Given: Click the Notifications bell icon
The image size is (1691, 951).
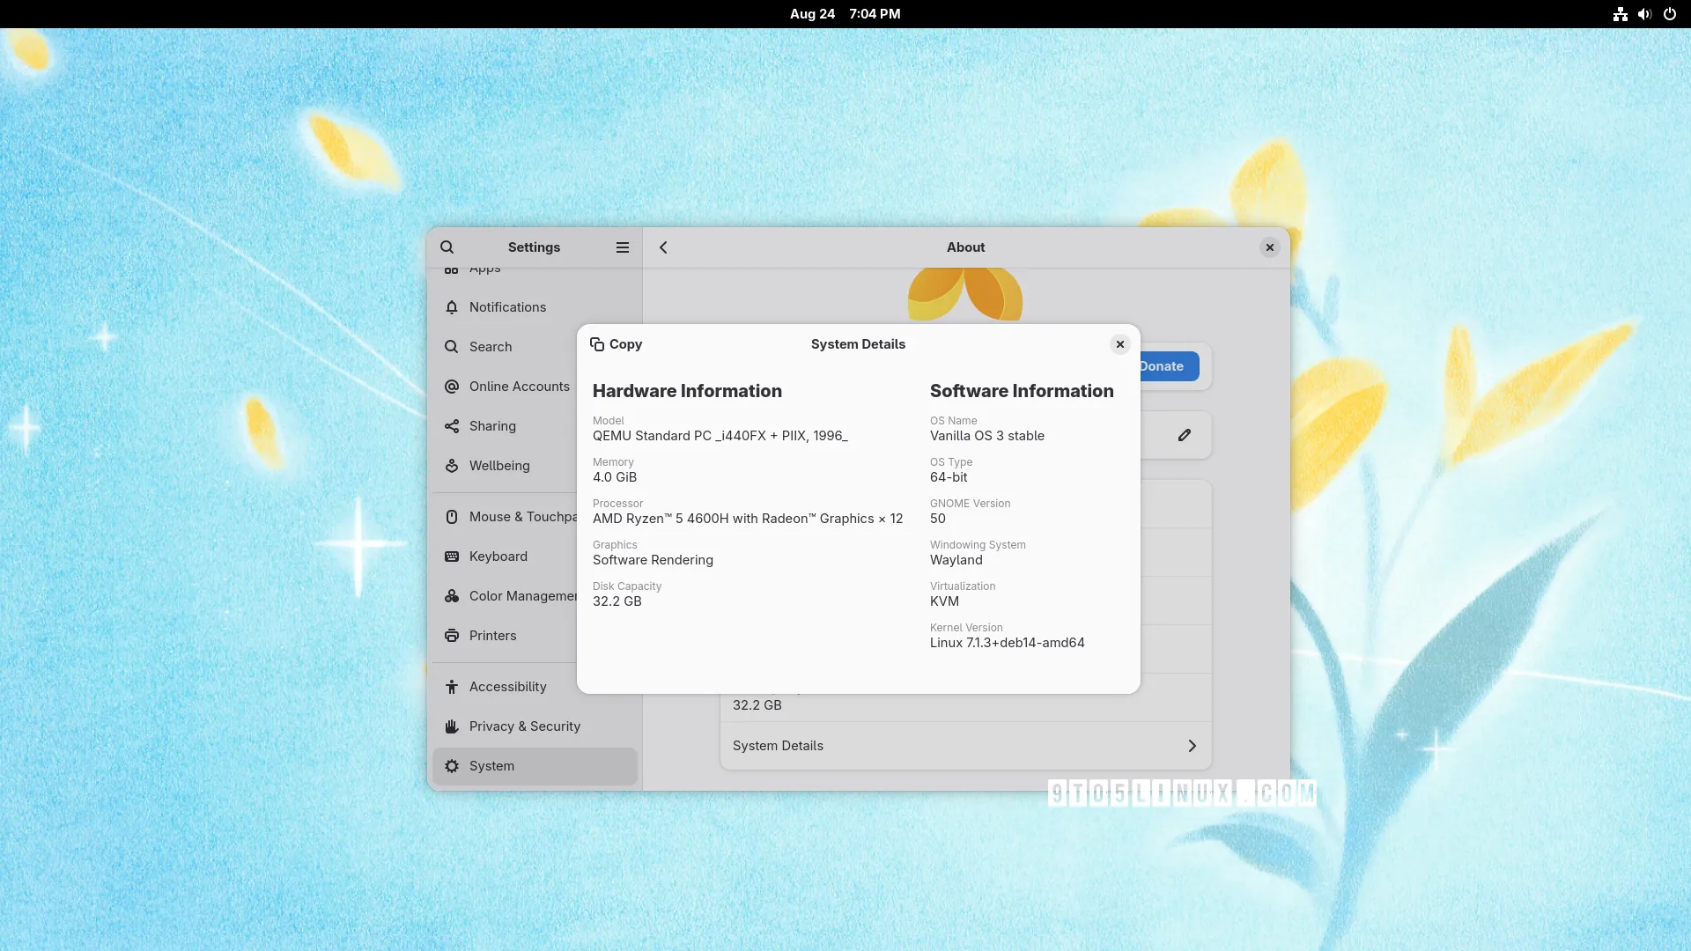Looking at the screenshot, I should click(x=452, y=307).
